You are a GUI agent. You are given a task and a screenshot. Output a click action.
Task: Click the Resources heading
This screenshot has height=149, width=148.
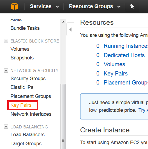(x=97, y=23)
